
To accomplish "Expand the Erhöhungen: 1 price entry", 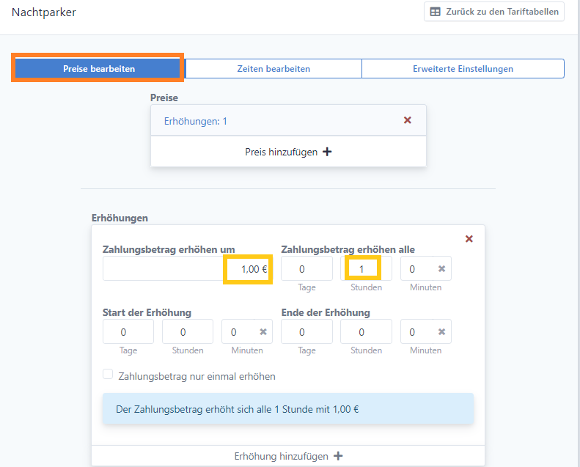I will click(195, 121).
